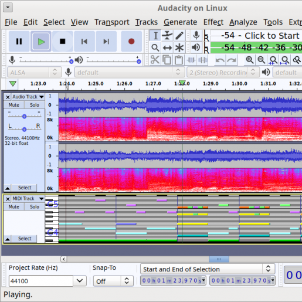The height and width of the screenshot is (302, 302).
Task: Select the Draw pencil tool
Action: coord(179,36)
